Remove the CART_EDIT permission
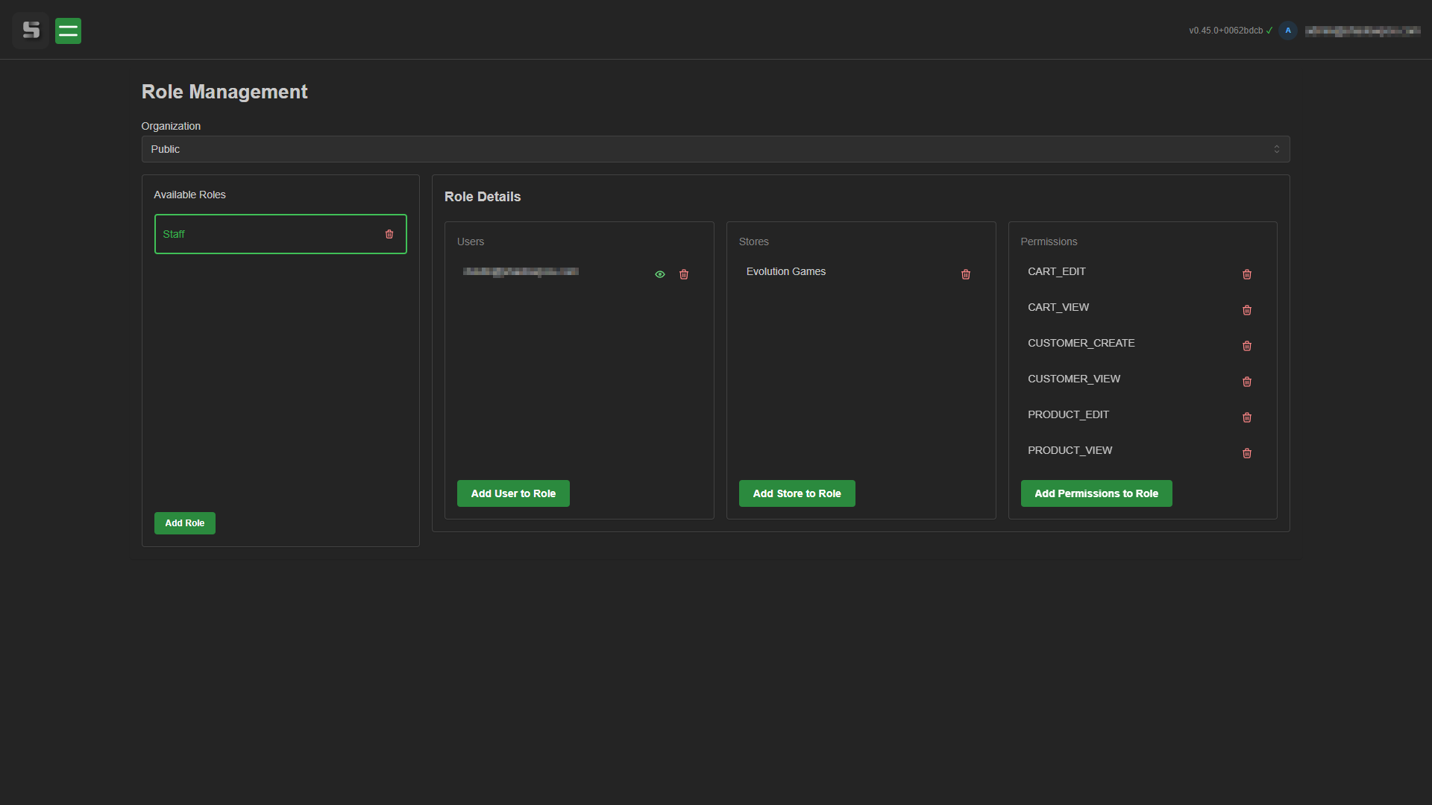 [x=1246, y=274]
